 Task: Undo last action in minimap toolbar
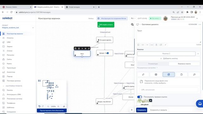(x=39, y=106)
